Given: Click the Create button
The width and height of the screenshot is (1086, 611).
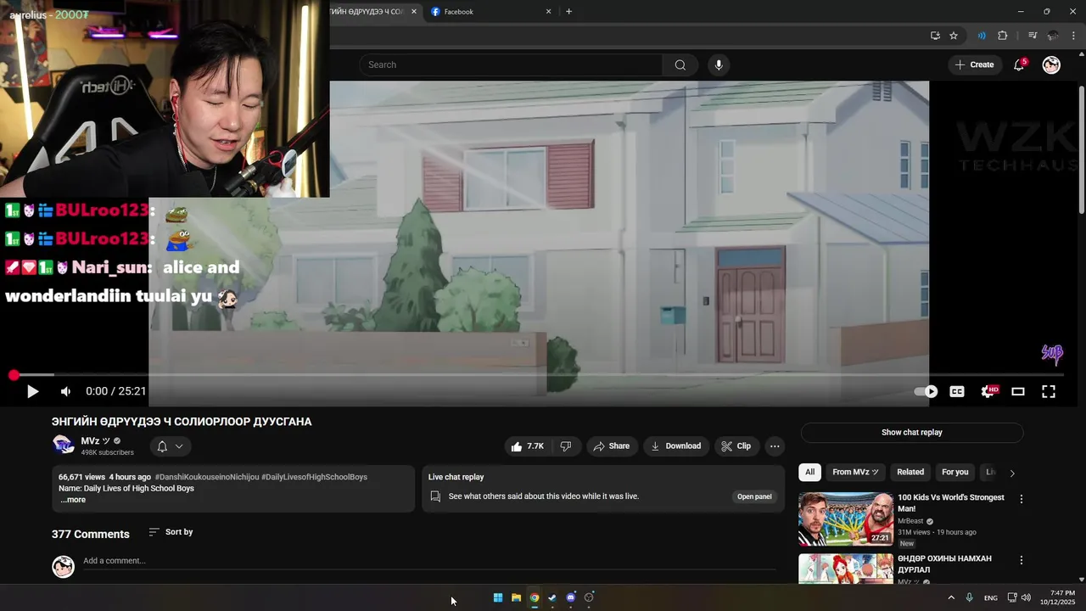Looking at the screenshot, I should point(974,64).
